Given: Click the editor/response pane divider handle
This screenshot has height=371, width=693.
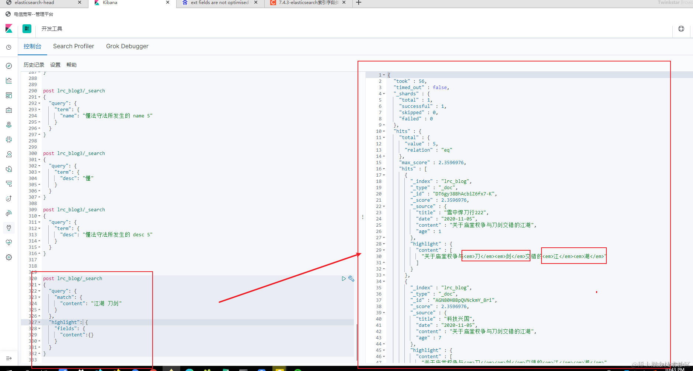Looking at the screenshot, I should tap(363, 217).
